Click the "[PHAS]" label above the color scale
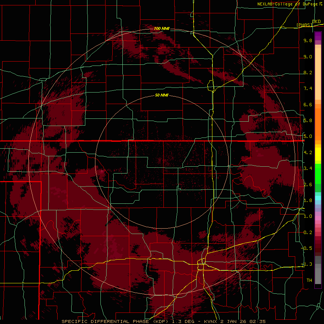The width and height of the screenshot is (324, 324). pyautogui.click(x=305, y=25)
